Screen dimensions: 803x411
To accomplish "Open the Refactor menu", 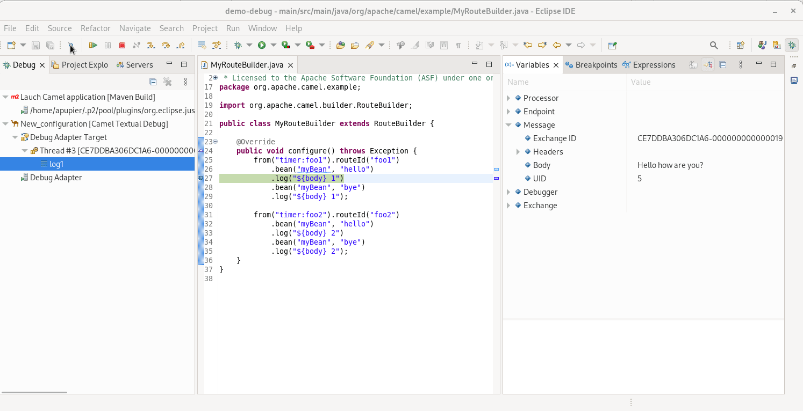I will pos(95,28).
